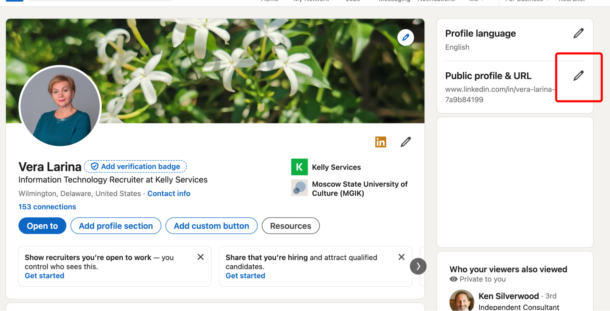
Task: Dismiss the hiring suggestion card
Action: click(401, 257)
